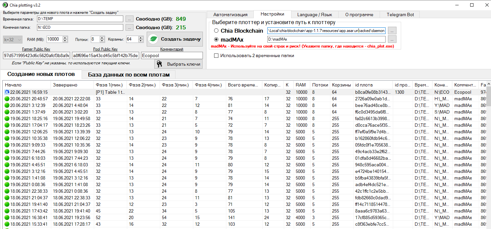Image resolution: width=491 pixels, height=229 pixels.
Task: Click green status dot of row 18.06.2021 16:38:41
Action: [7, 217]
